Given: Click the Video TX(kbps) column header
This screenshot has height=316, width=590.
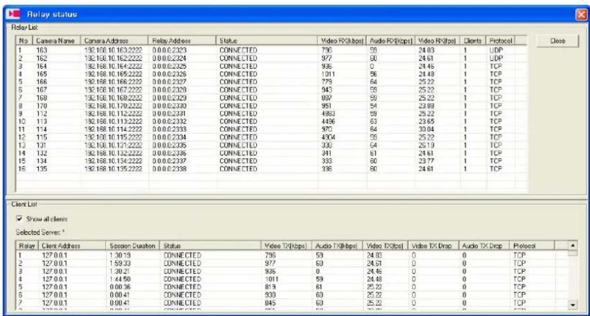Looking at the screenshot, I should pos(287,246).
